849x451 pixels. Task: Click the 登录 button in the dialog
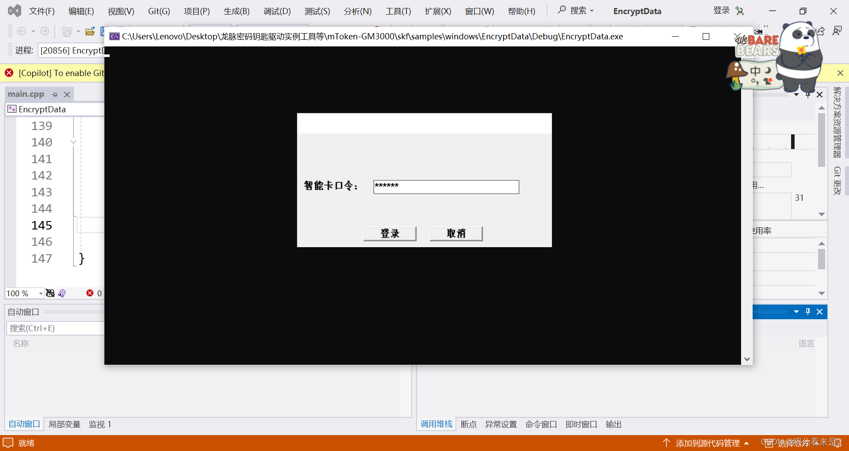[390, 233]
